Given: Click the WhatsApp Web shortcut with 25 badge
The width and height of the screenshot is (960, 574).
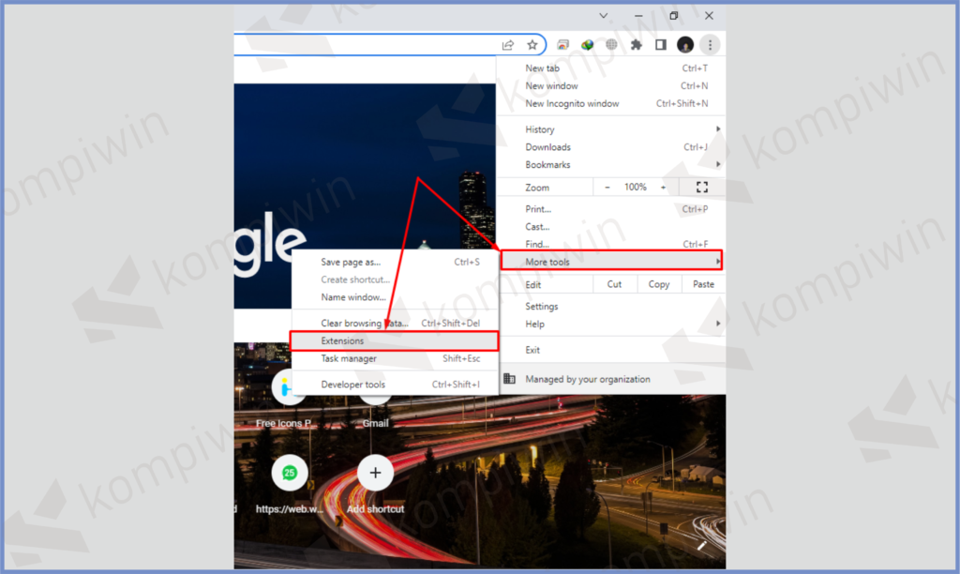Looking at the screenshot, I should tap(290, 473).
